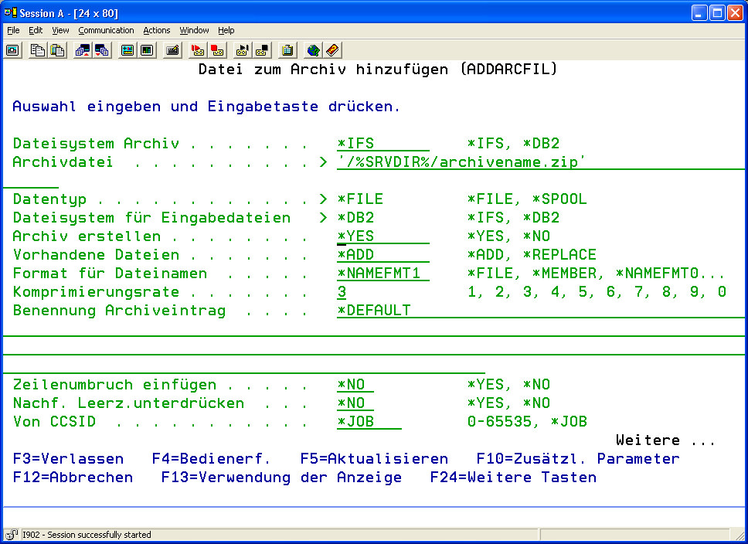
Task: Click the Archiv erstellen *YES field
Action: point(382,236)
